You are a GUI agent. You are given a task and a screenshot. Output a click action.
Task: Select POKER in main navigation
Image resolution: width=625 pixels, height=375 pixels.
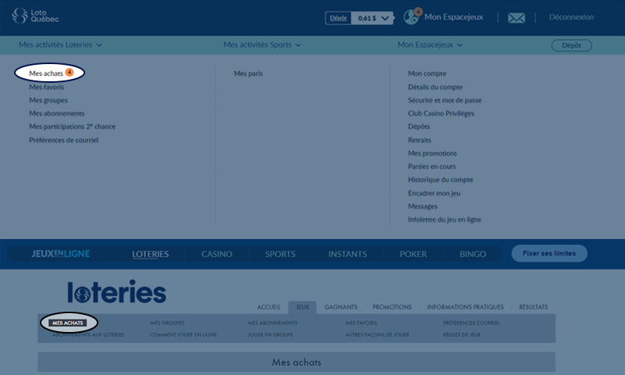pos(413,254)
